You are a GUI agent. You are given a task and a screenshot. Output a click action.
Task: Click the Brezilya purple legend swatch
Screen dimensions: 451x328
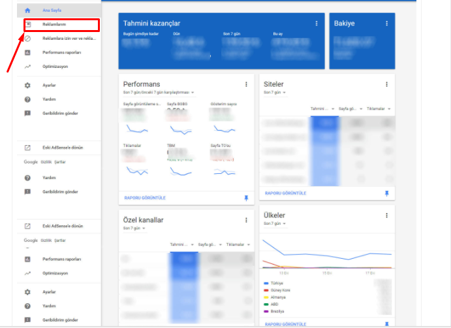click(266, 311)
